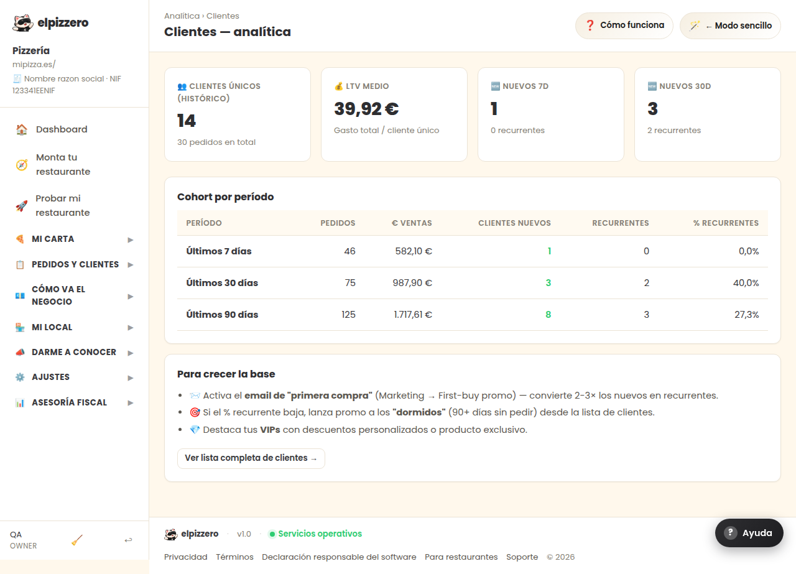Click the 1.717,61 € sales value

click(x=413, y=315)
